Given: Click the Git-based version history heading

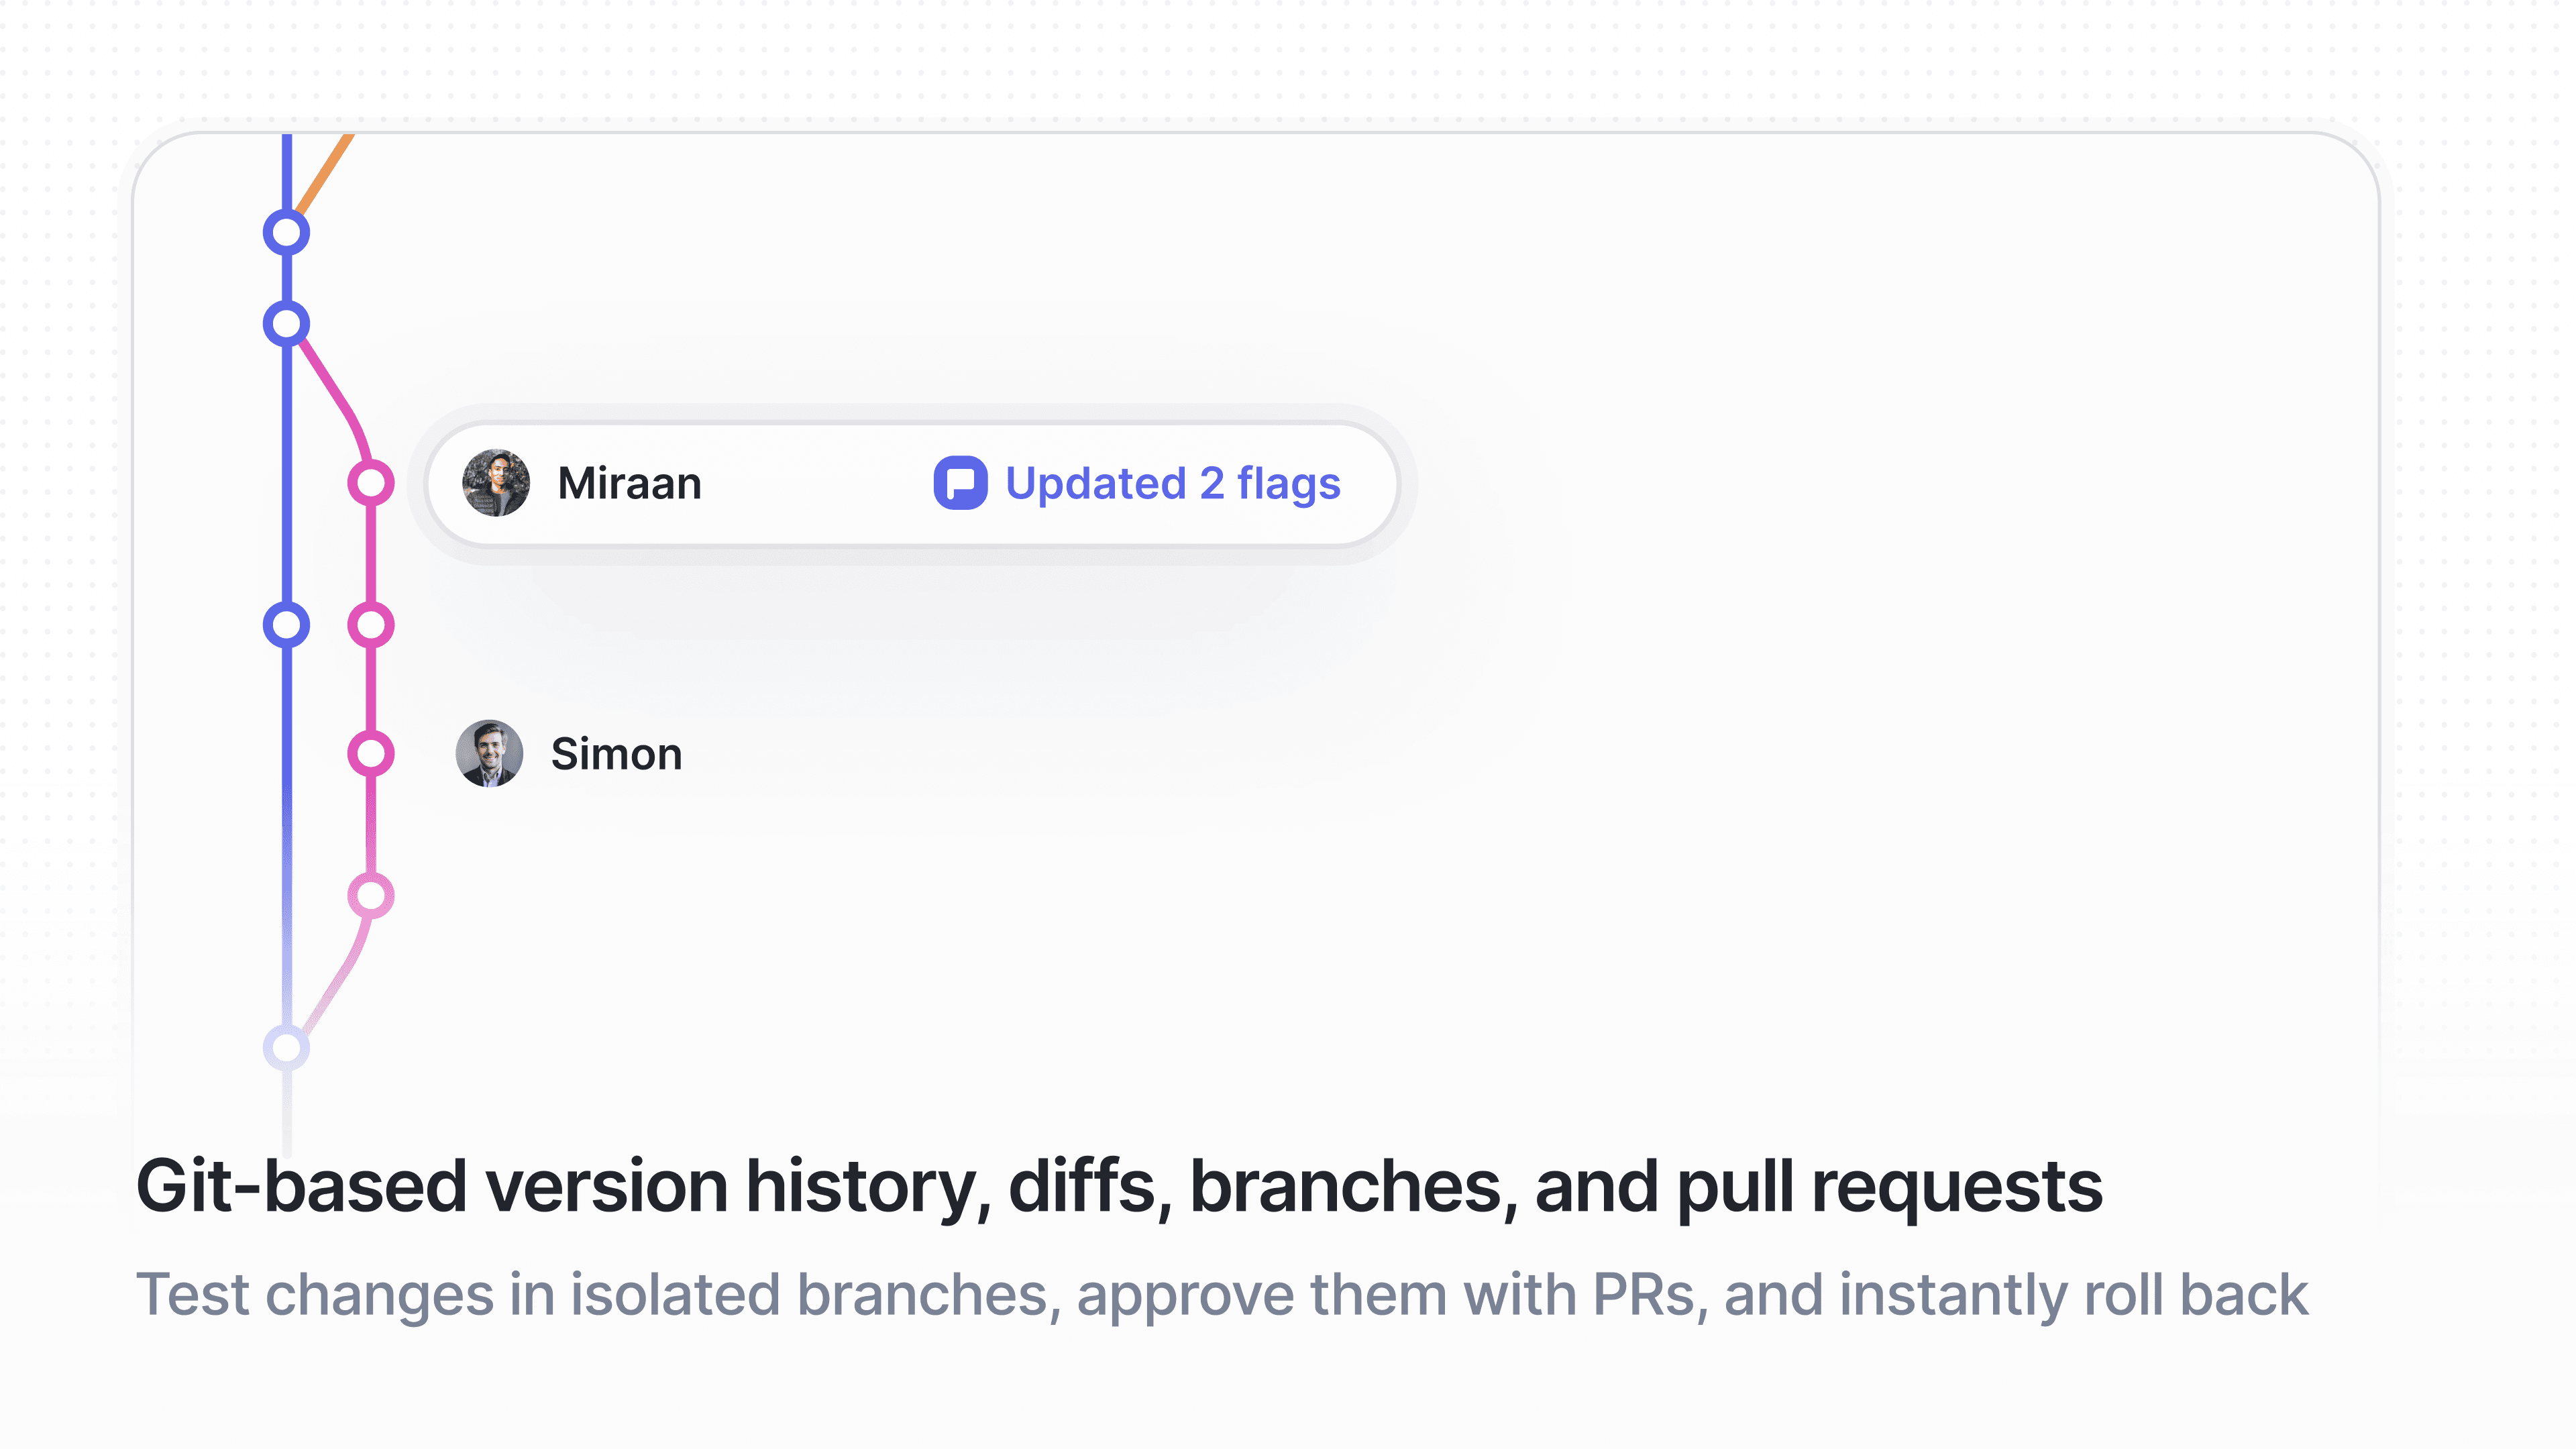Looking at the screenshot, I should [1118, 1187].
